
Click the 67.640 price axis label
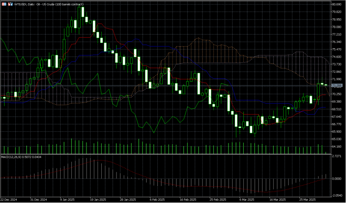click(337, 117)
